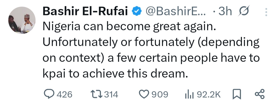Click the 909 likes count
Viewport: 280px width, 105px height.
[x=160, y=94]
